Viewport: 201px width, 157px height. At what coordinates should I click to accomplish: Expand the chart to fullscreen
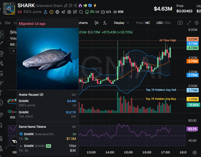click(x=189, y=23)
